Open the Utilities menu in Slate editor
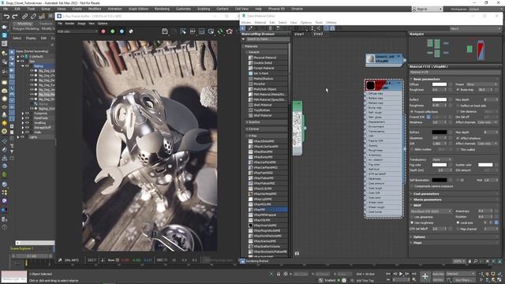This screenshot has height=284, width=505. click(x=331, y=23)
